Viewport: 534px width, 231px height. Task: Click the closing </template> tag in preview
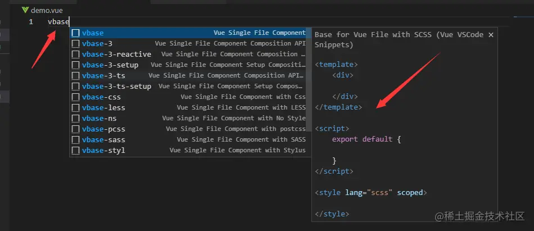(x=338, y=107)
